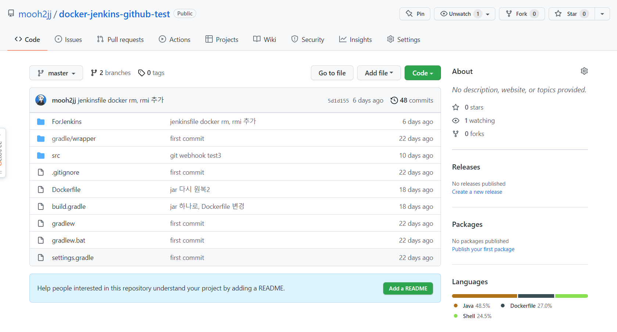
Task: Open the Unwatch notifications dropdown
Action: point(464,14)
